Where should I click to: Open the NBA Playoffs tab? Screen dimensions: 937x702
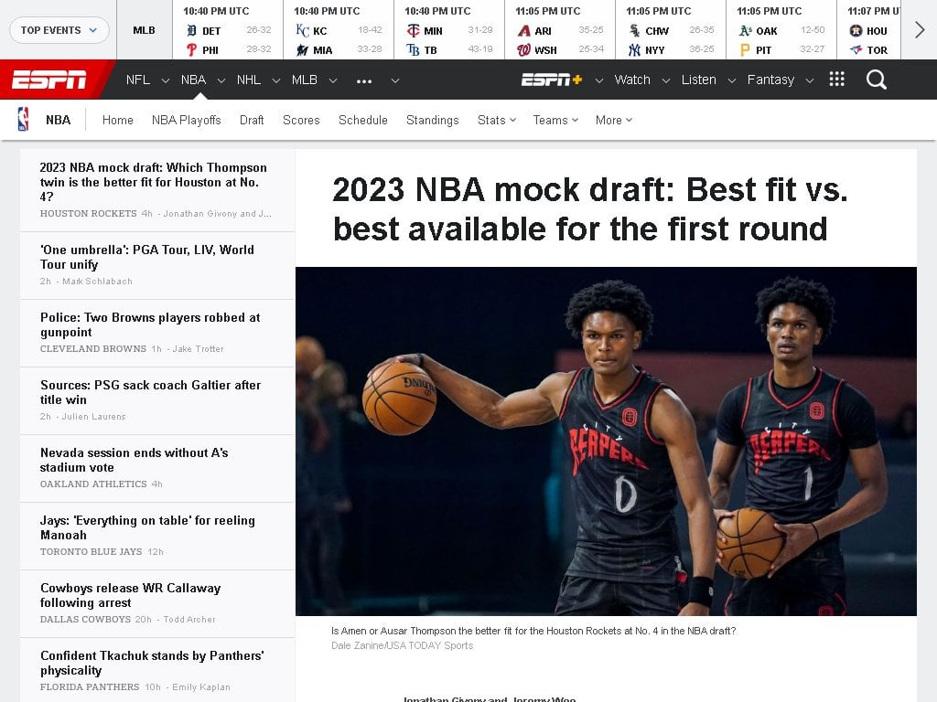point(187,120)
